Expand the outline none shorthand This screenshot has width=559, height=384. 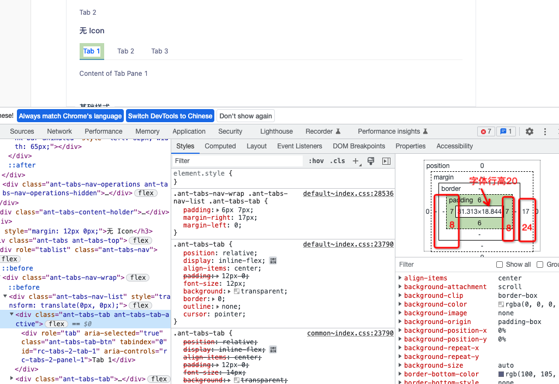tap(218, 307)
